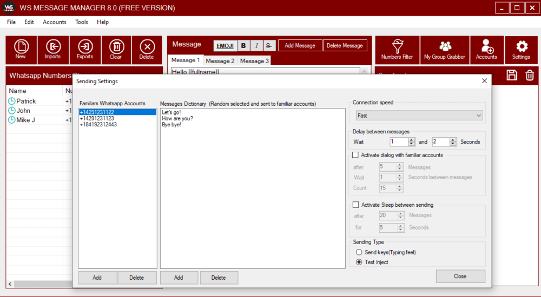
Task: Enable Activate Sleep between sending
Action: [x=356, y=205]
